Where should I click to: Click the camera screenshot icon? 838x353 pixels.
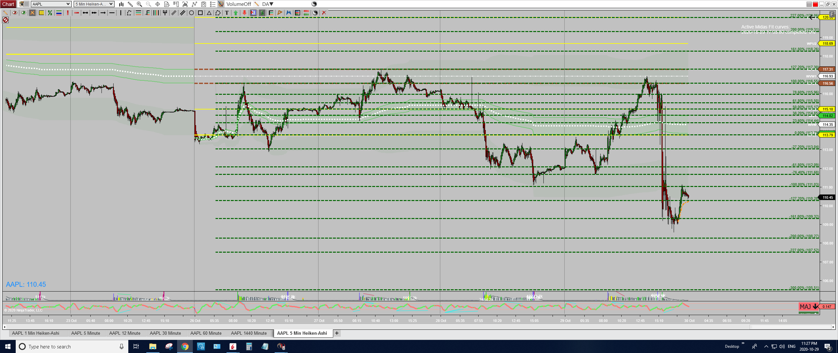(22, 4)
